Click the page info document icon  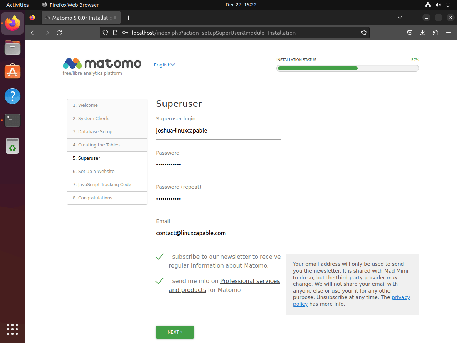tap(115, 33)
